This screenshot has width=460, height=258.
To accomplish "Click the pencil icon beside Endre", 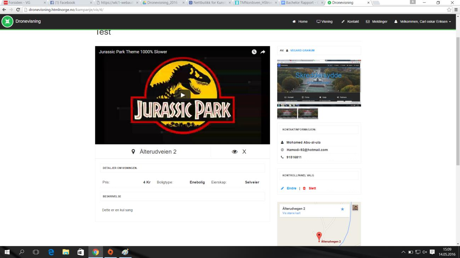I will pos(282,188).
